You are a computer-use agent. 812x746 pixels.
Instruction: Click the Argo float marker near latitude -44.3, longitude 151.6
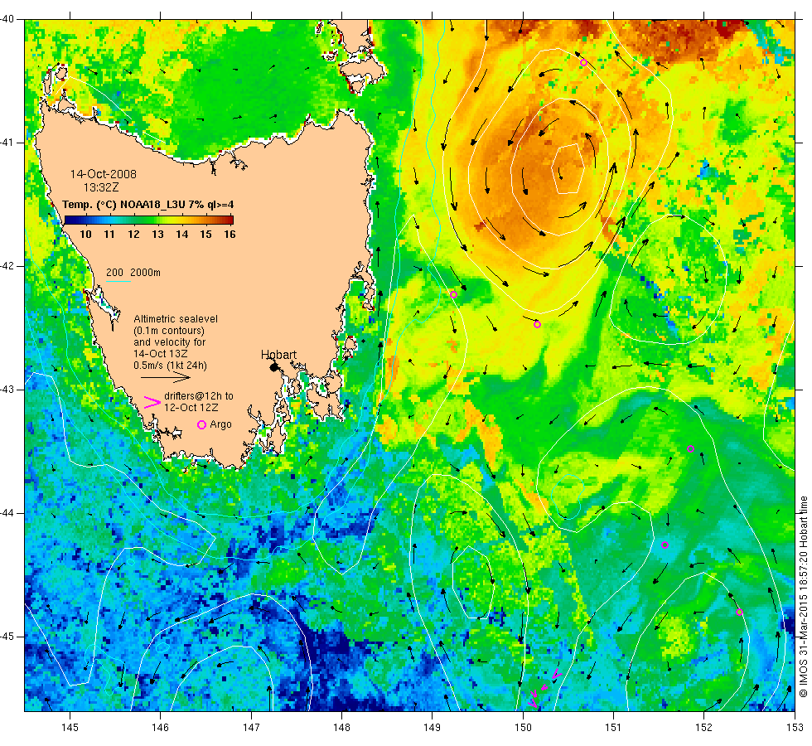tap(665, 545)
